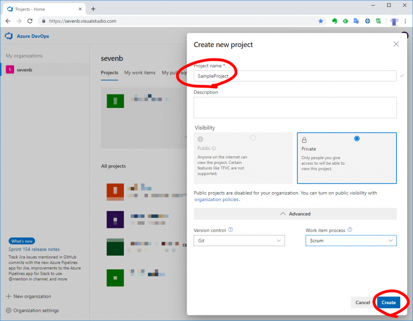Click the green diamond extension icon

click(x=345, y=21)
